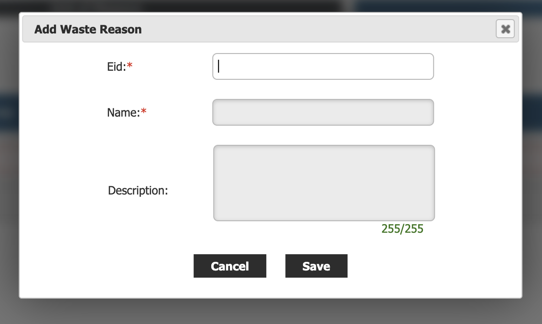
Task: Click the red asterisk beside Eid
Action: (130, 67)
